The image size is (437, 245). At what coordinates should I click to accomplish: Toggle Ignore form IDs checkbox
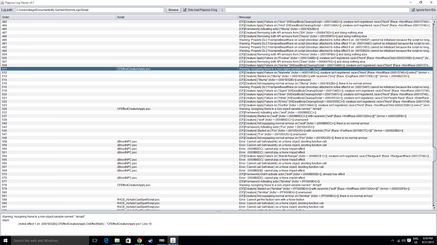pyautogui.click(x=413, y=10)
